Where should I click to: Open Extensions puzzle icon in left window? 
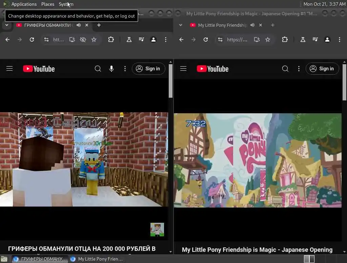[x=111, y=40]
